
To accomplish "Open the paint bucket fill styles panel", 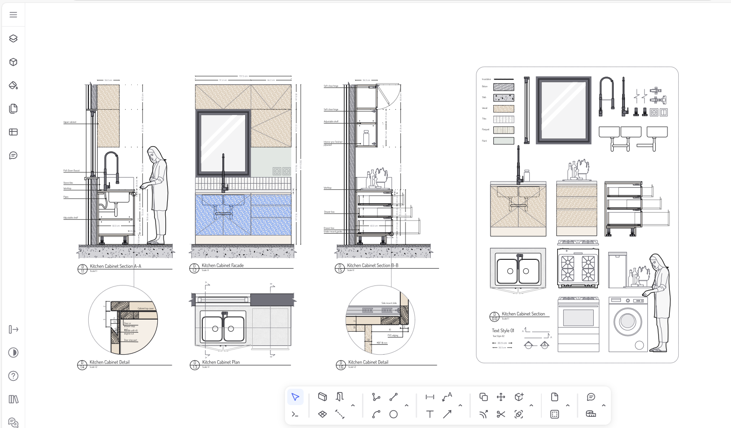I will click(13, 86).
